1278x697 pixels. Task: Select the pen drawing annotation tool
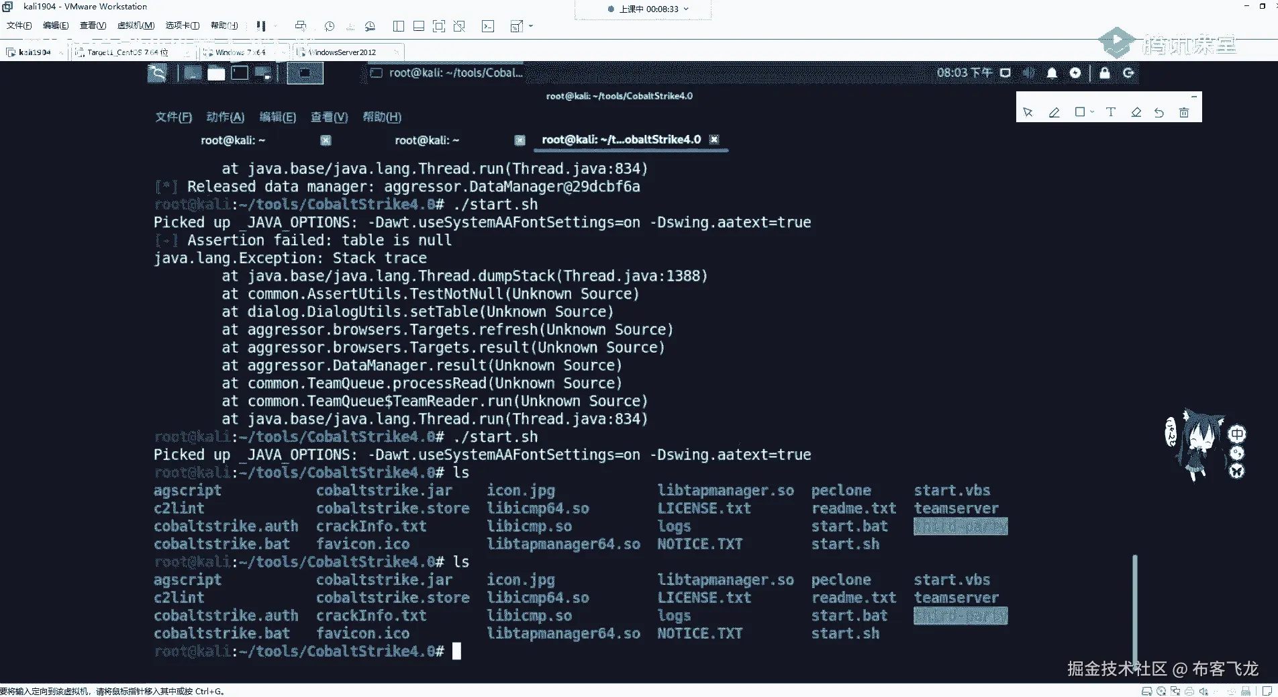(x=1054, y=112)
